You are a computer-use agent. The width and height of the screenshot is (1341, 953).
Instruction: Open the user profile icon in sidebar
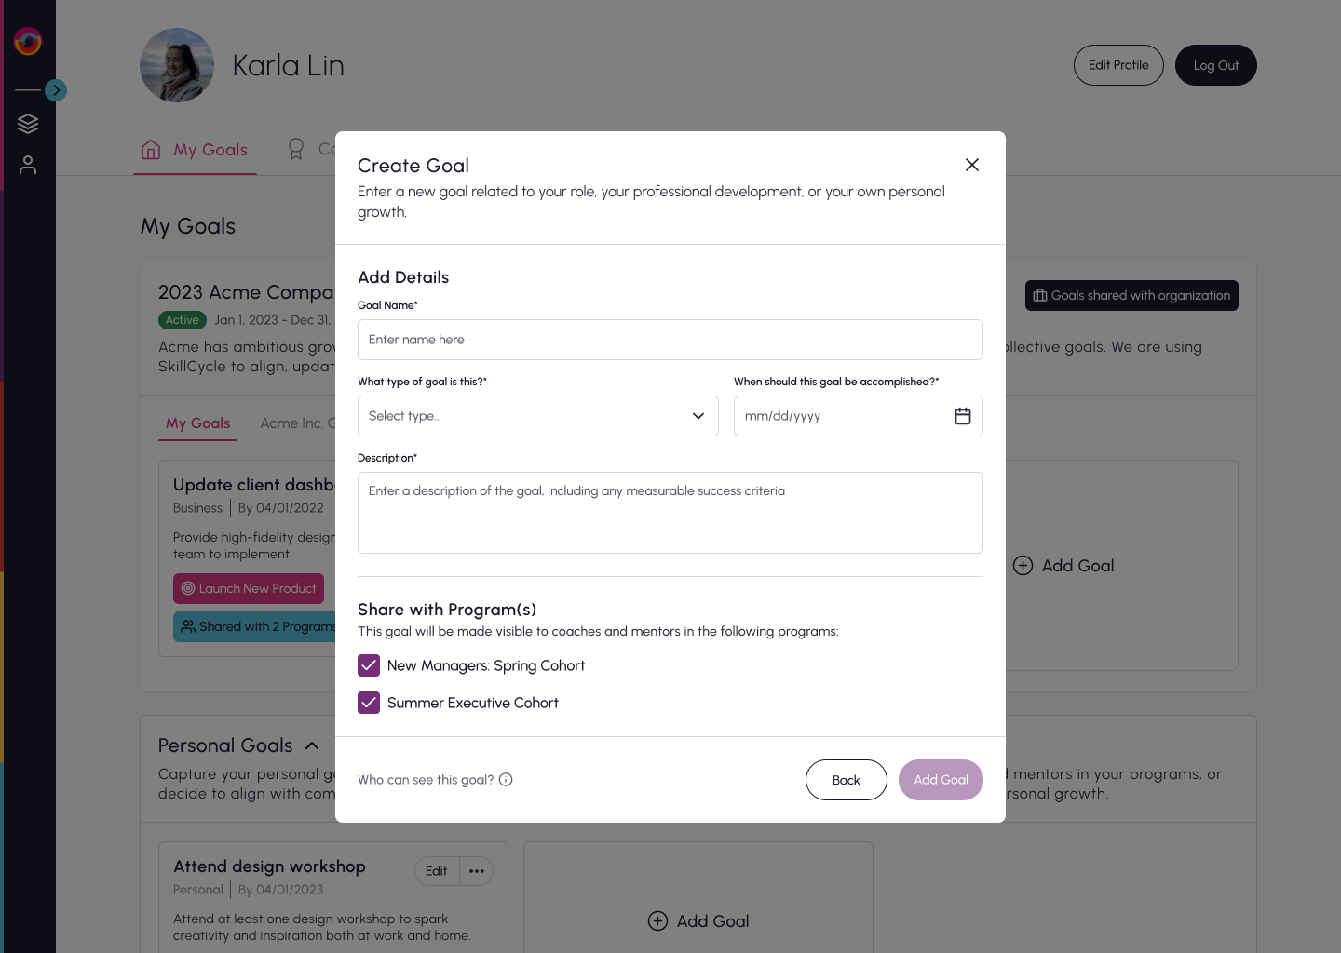[x=28, y=165]
